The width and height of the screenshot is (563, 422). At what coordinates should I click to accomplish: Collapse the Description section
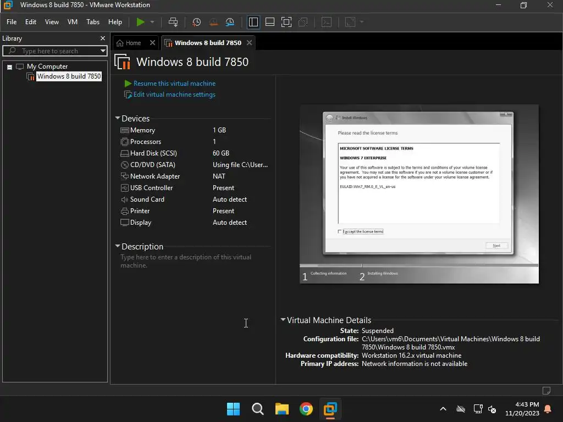(x=118, y=246)
